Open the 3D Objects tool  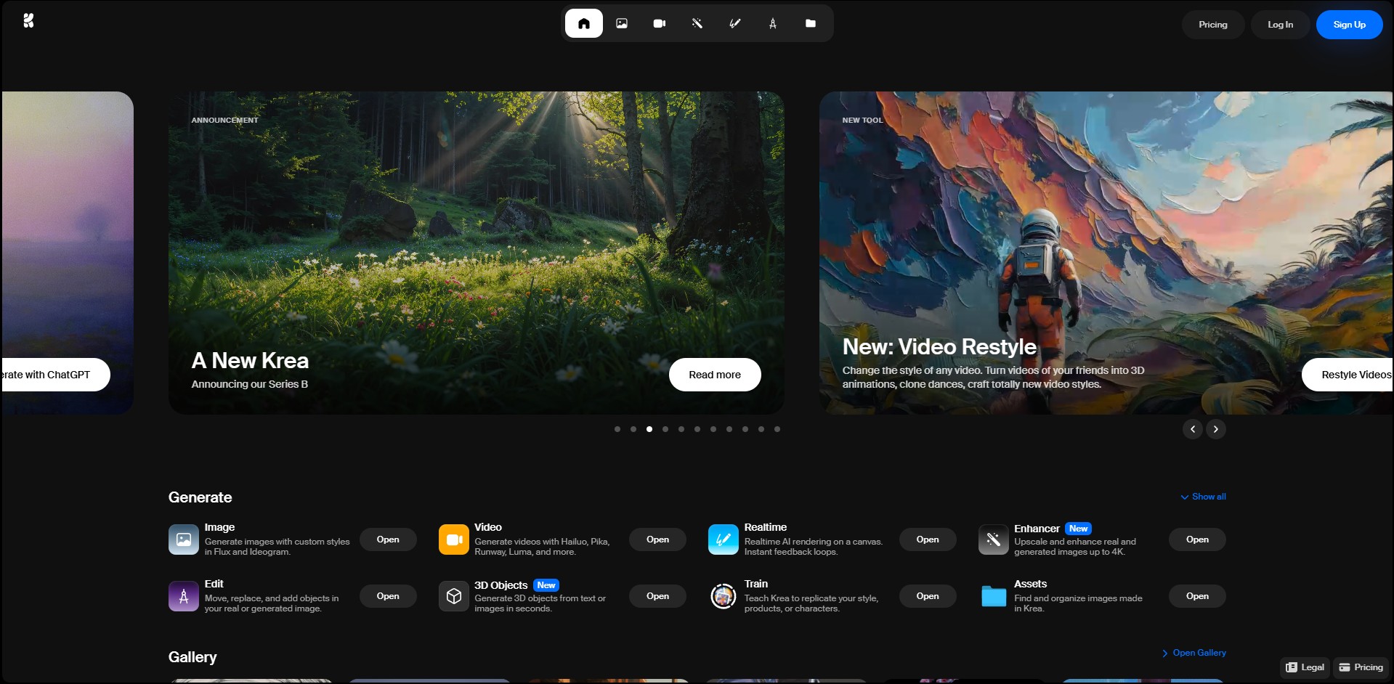tap(658, 596)
